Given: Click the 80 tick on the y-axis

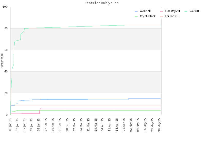Looking at the screenshot, I should coord(6,28).
